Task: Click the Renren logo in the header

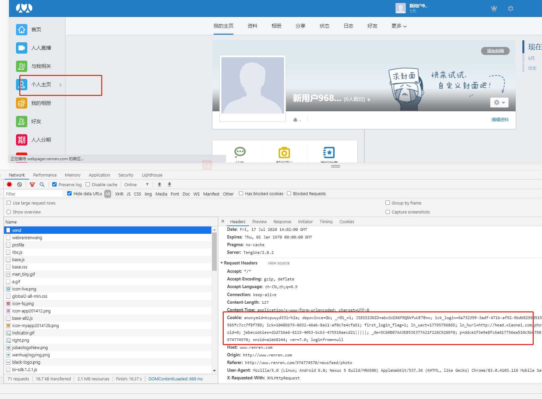Action: pyautogui.click(x=24, y=8)
